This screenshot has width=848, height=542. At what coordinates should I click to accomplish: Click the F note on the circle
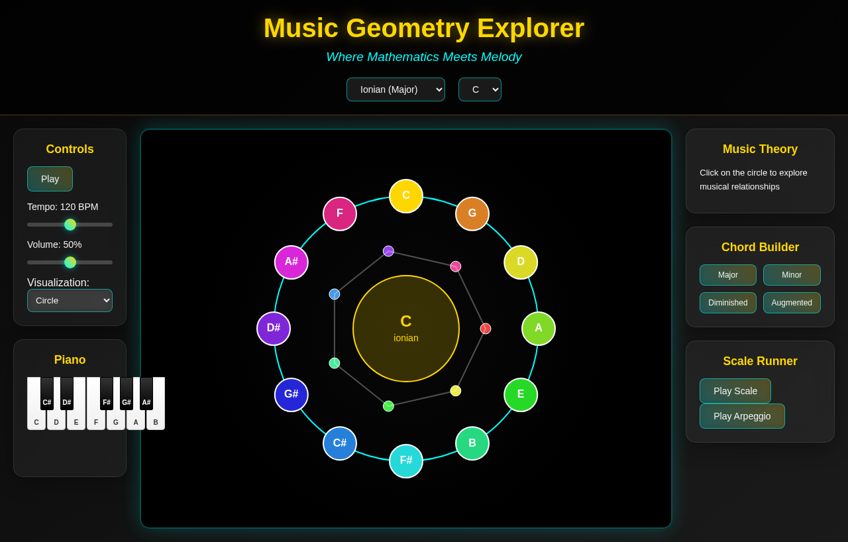click(x=339, y=213)
